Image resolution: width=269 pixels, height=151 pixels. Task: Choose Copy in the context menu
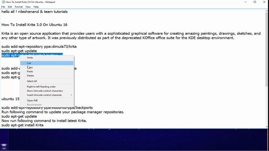47,68
